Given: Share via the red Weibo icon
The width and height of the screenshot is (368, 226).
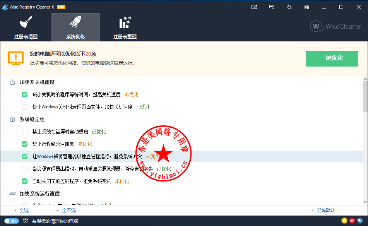Looking at the screenshot, I should (x=352, y=221).
